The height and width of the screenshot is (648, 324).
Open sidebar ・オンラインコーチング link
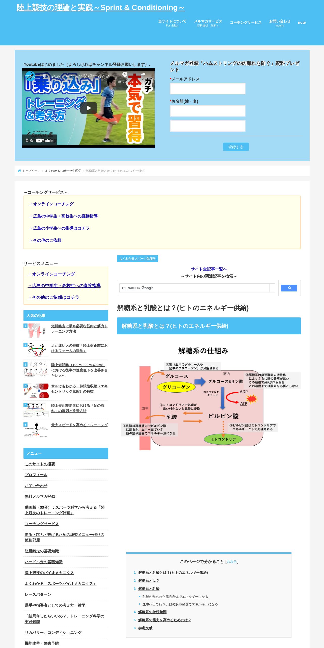(51, 274)
